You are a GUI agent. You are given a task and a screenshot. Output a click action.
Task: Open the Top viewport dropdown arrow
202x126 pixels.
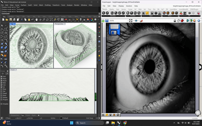15,24
